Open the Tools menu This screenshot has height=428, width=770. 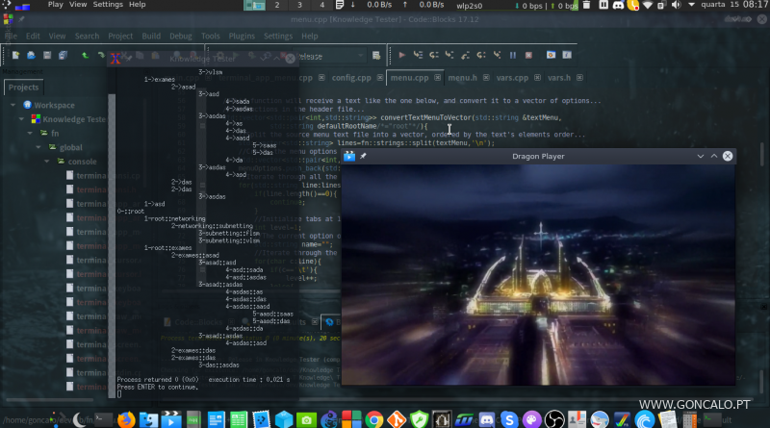pos(210,36)
